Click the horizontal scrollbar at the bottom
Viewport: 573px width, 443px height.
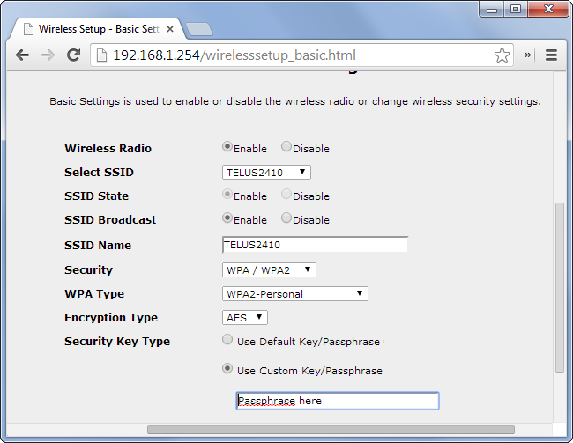(330, 430)
